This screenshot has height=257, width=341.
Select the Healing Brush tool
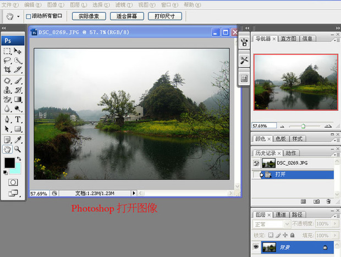coord(7,81)
